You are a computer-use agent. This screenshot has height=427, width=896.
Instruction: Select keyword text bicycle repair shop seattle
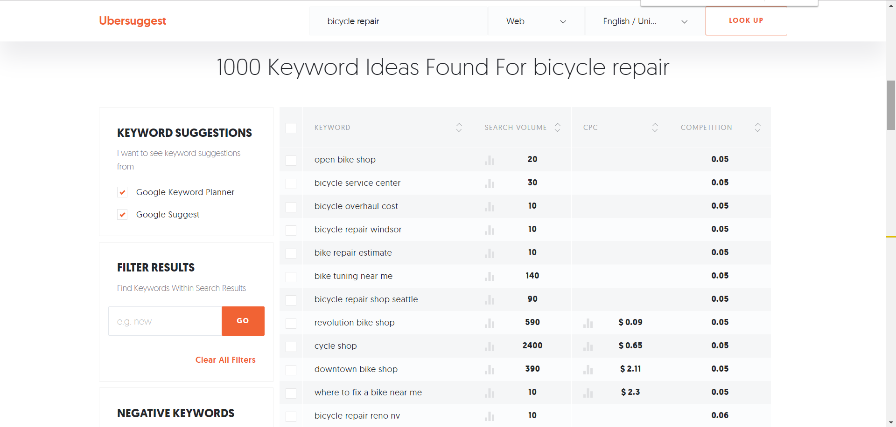[366, 299]
